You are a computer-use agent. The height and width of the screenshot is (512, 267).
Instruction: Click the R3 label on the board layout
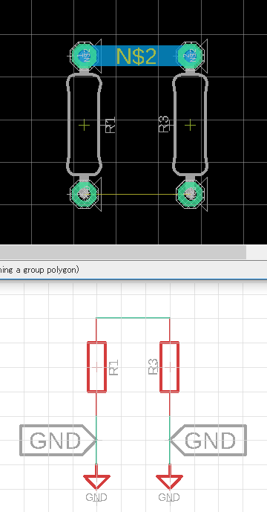(x=165, y=124)
